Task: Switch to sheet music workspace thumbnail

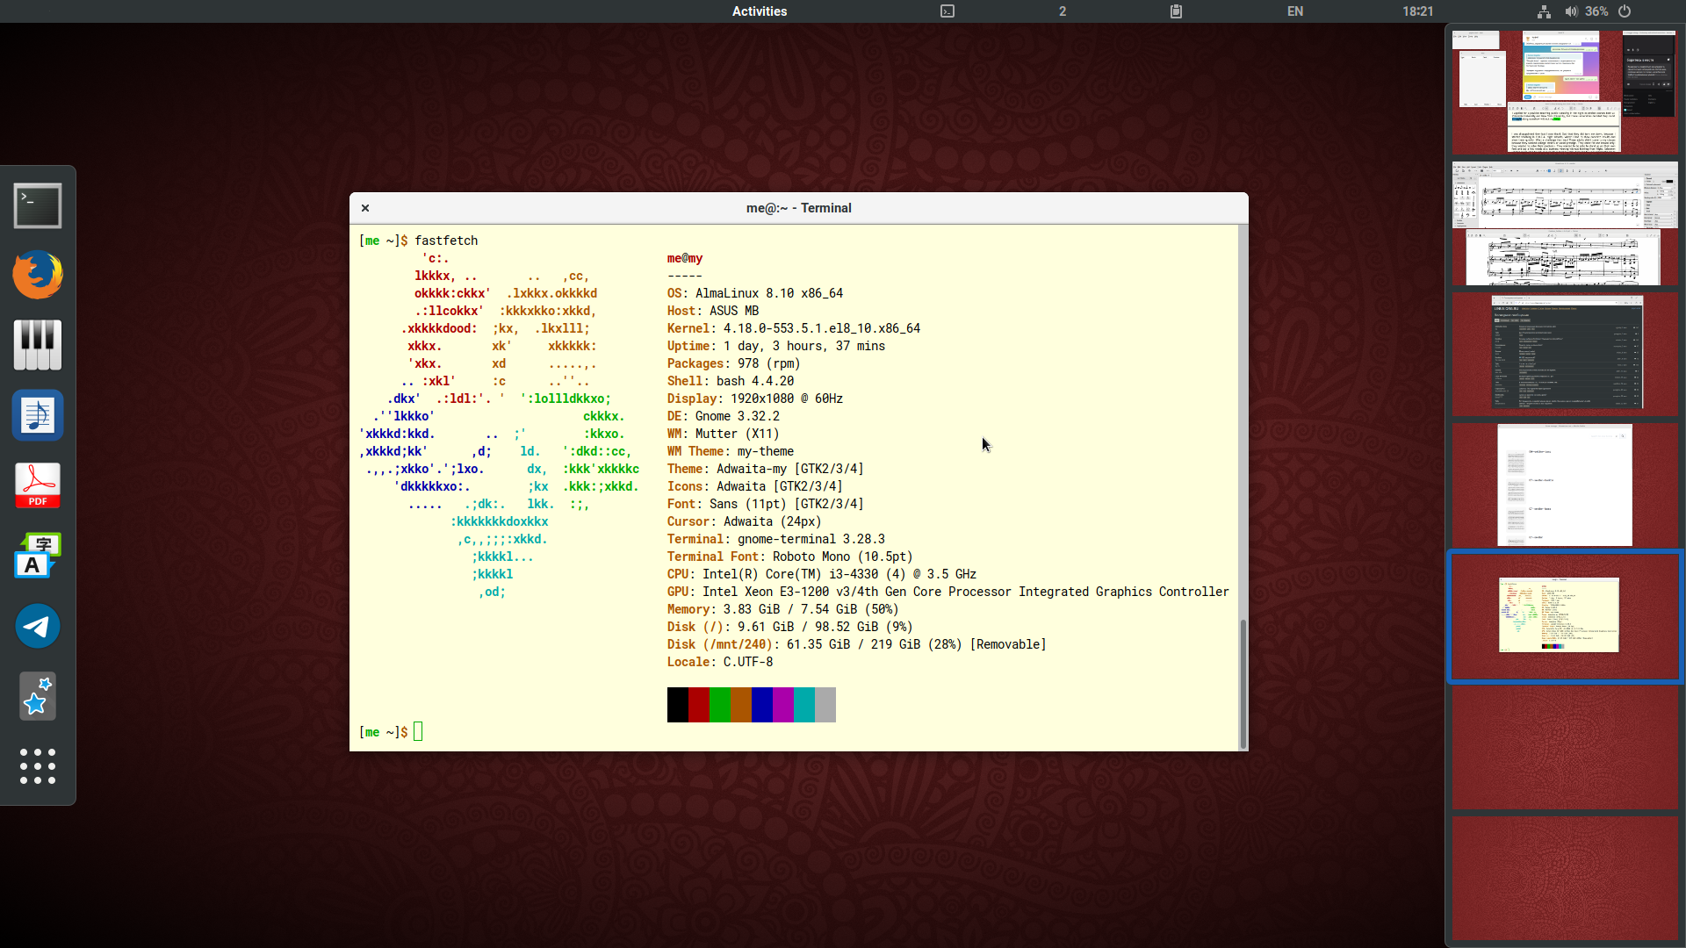Action: point(1564,223)
